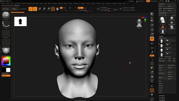
Task: Expand the Split section
Action: click(160, 81)
